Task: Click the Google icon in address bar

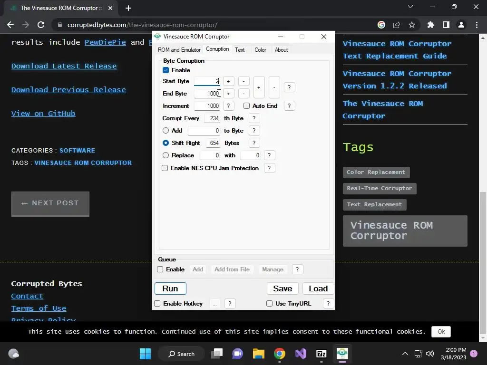Action: [x=381, y=25]
